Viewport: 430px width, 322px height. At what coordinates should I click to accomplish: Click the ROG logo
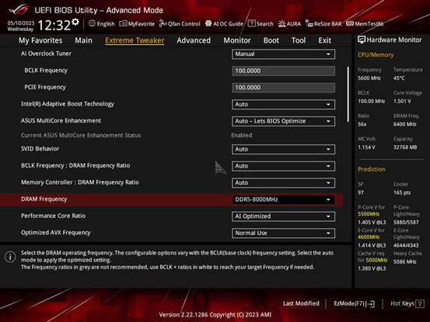(19, 9)
